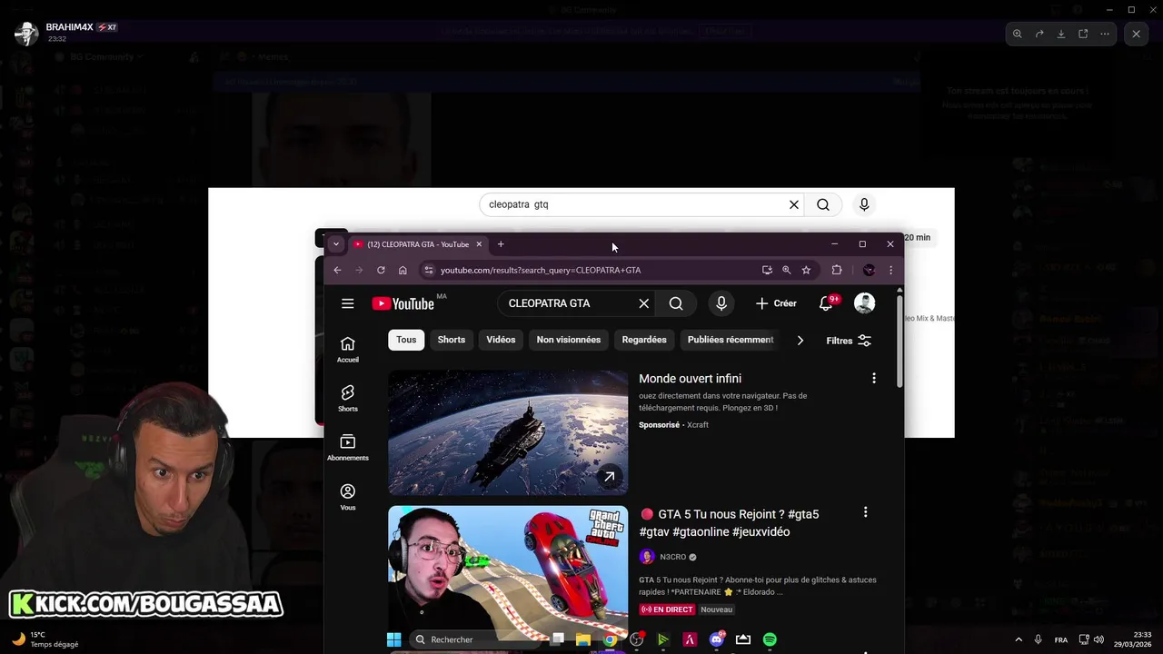Close the CLEOPATRA GTA tab
The width and height of the screenshot is (1163, 654).
coord(479,244)
